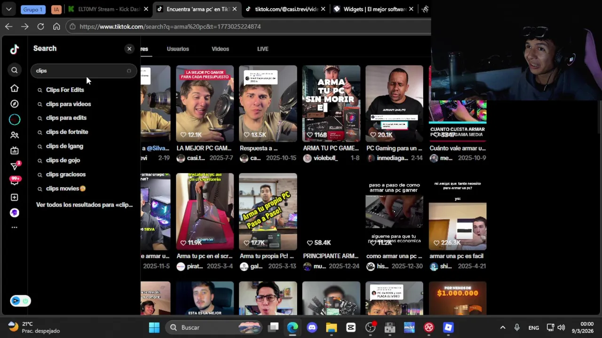This screenshot has height=338, width=602.
Task: Select suggestion 'clips movies'
Action: coord(66,188)
